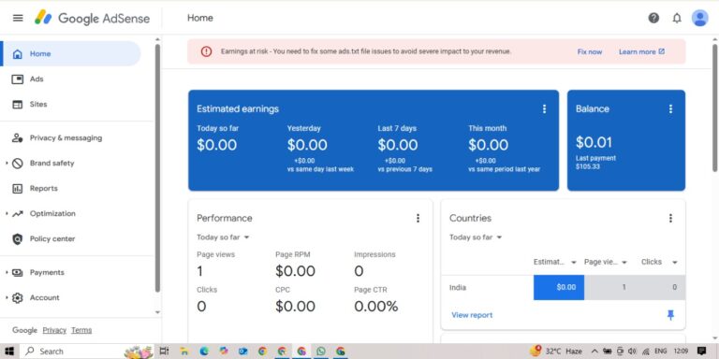
Task: Click the Payments money icon
Action: tap(18, 272)
